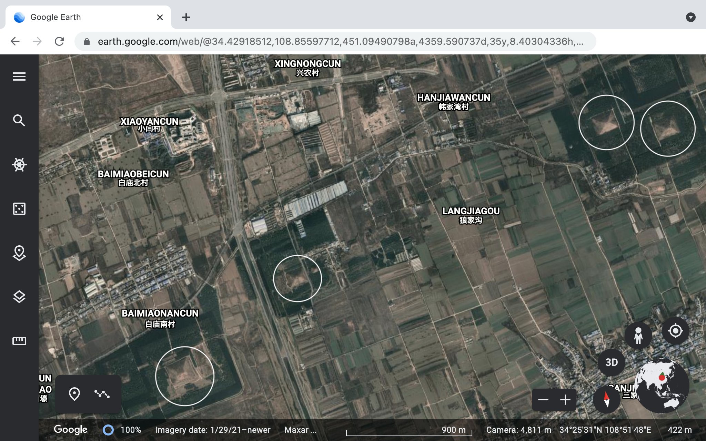Click the address bar URL field

click(335, 41)
